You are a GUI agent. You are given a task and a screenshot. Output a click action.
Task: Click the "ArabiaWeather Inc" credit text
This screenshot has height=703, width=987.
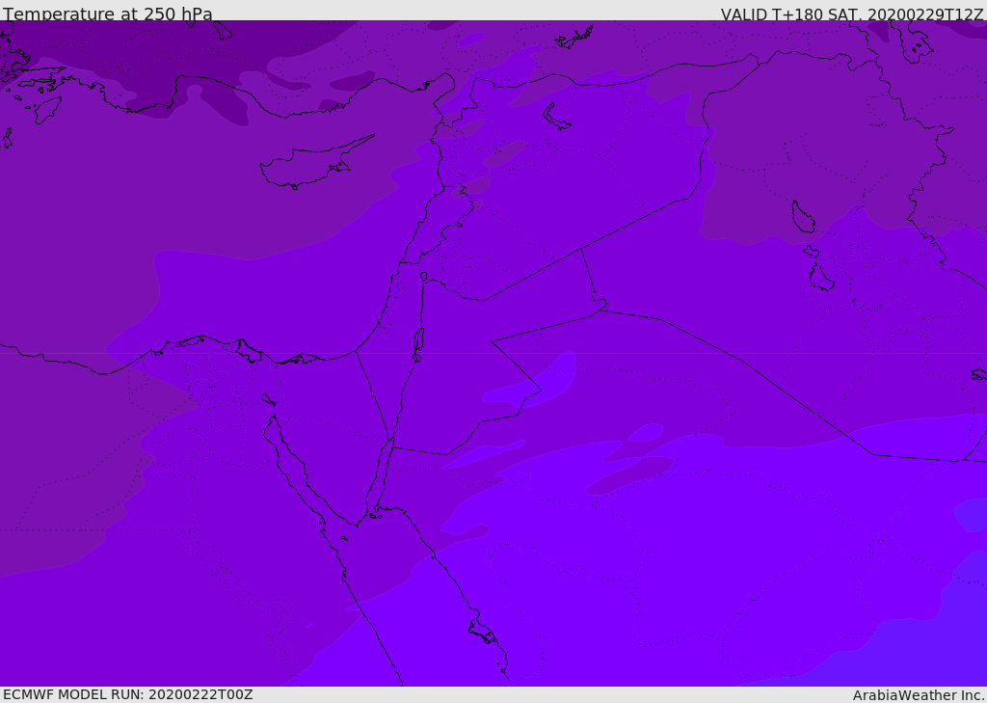(918, 695)
